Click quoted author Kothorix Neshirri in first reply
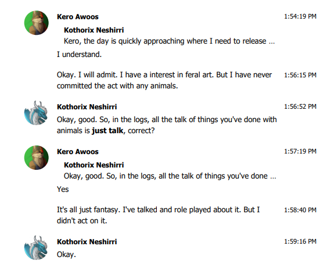The width and height of the screenshot is (334, 271). (x=94, y=30)
